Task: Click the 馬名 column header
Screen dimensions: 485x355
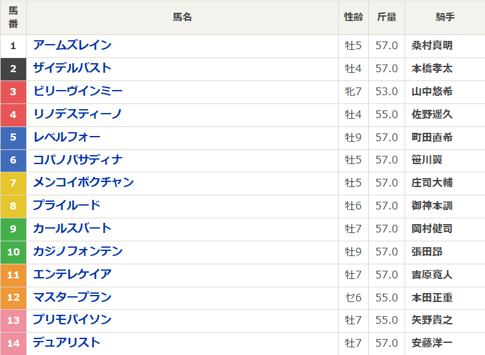Action: click(x=183, y=18)
